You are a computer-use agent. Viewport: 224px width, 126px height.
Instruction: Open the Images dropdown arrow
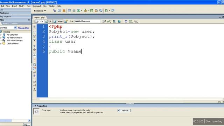point(82,11)
